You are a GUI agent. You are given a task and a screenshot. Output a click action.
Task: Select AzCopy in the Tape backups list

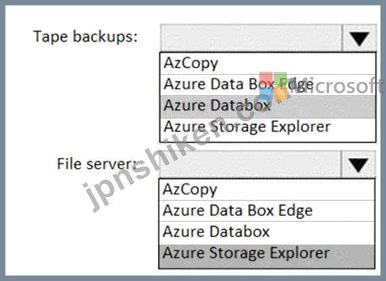click(268, 64)
